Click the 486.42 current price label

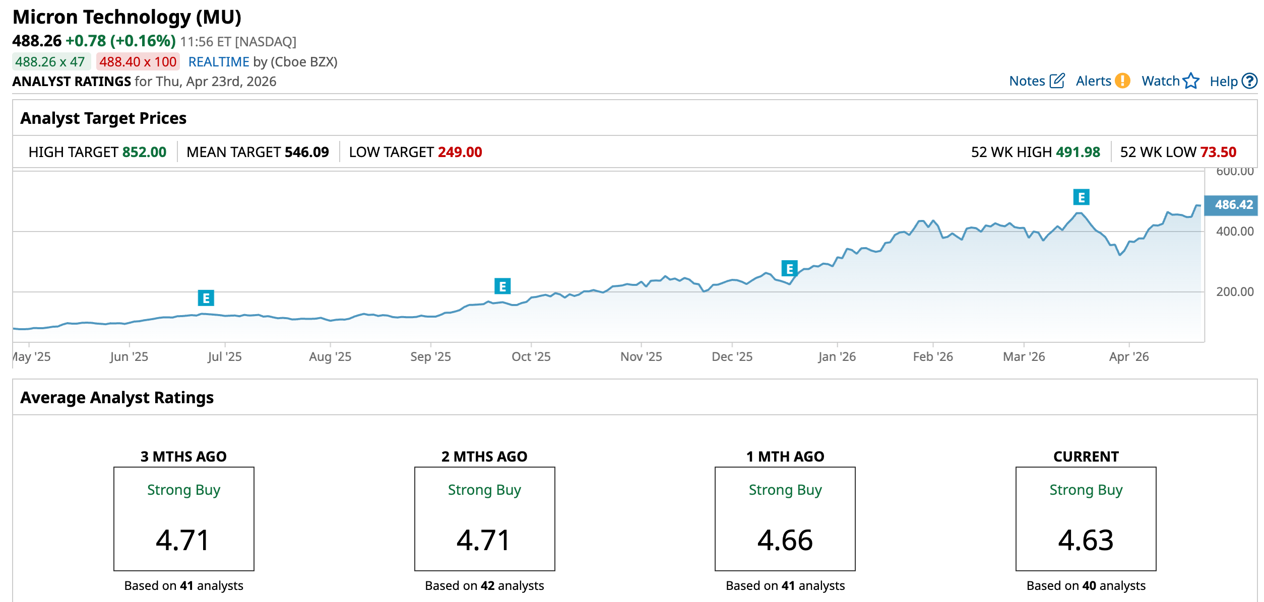[1233, 205]
